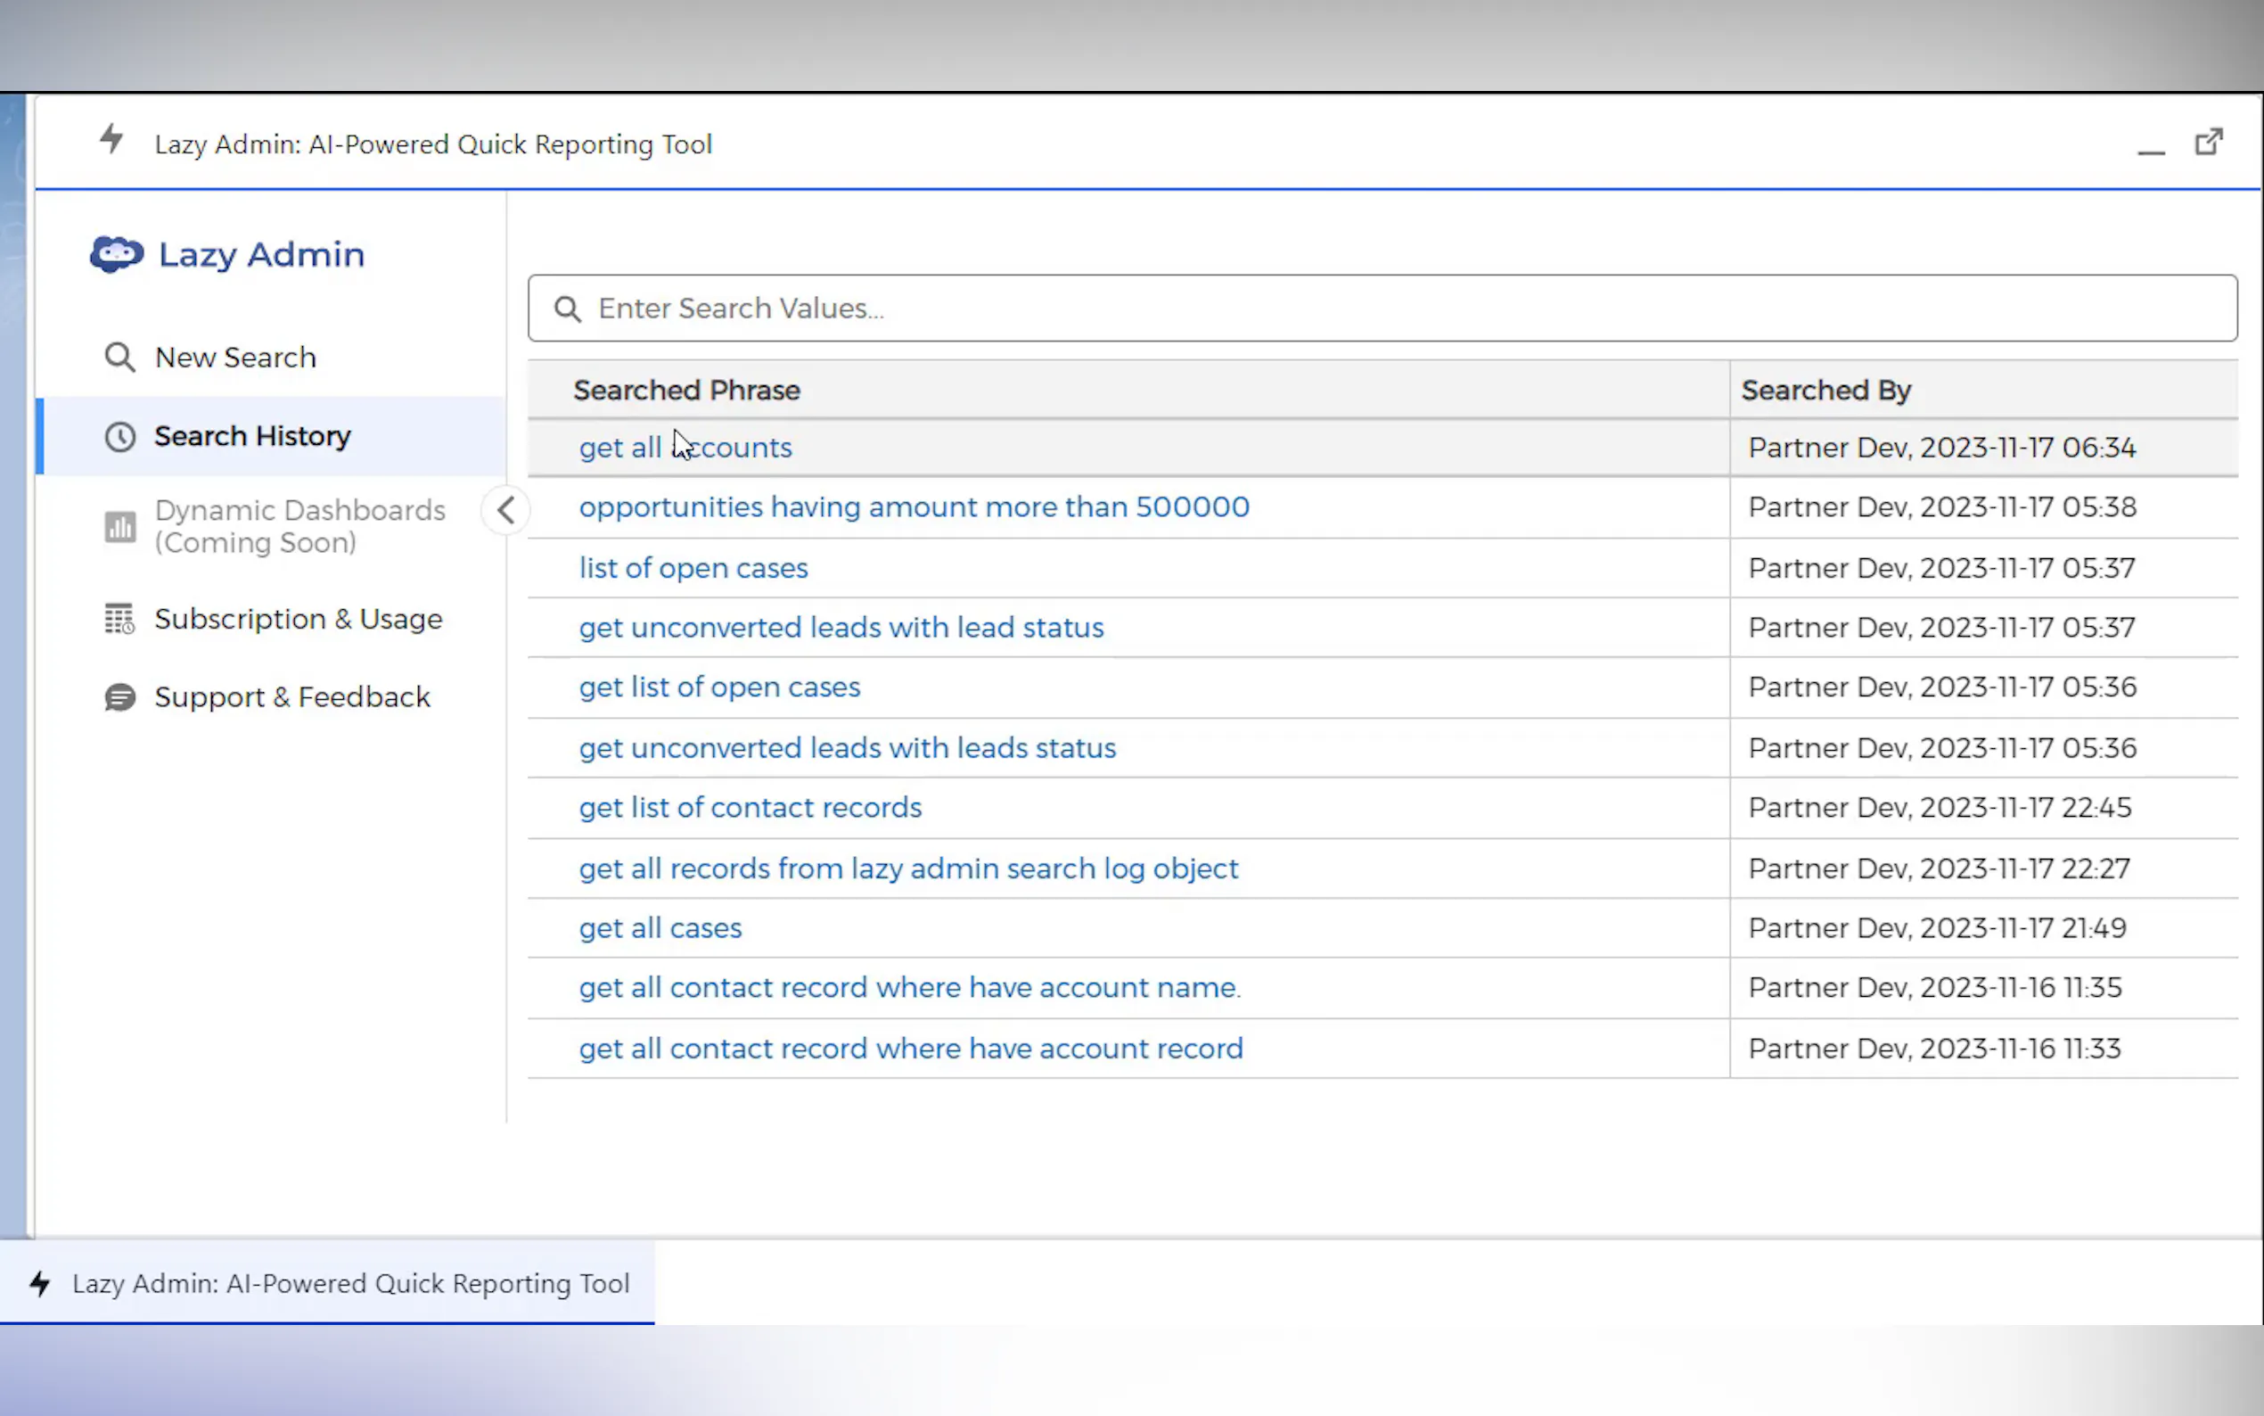
Task: Open 'opportunities having amount more than 500000' link
Action: (914, 506)
